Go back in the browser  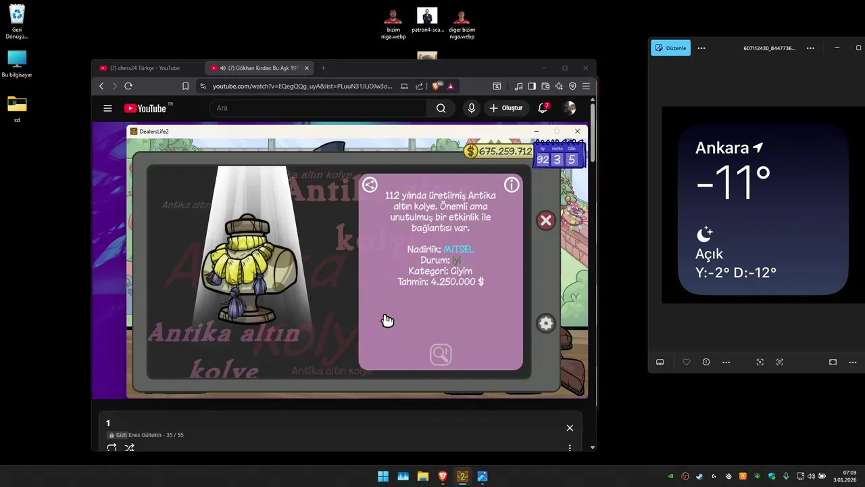(101, 86)
